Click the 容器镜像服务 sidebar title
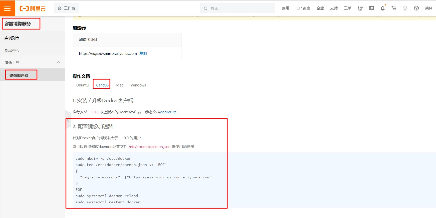Viewport: 436px width, 218px height. point(17,24)
